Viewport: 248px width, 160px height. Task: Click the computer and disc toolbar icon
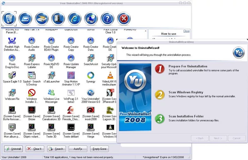(x=91, y=19)
